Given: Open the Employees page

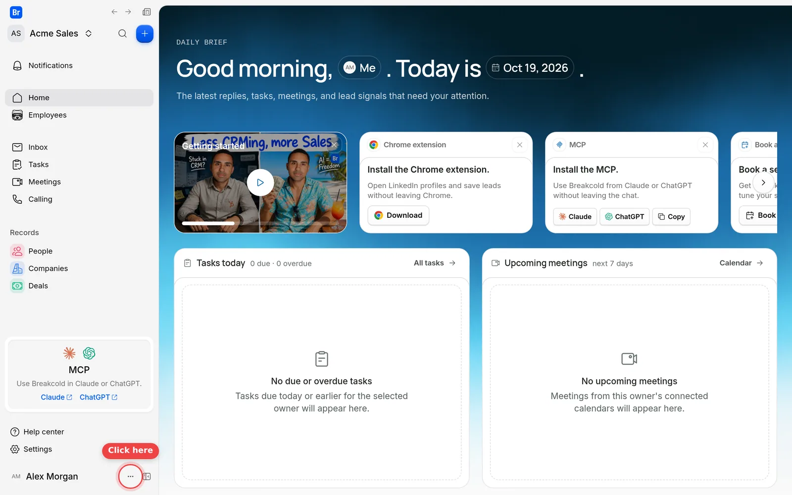Looking at the screenshot, I should 79,115.
